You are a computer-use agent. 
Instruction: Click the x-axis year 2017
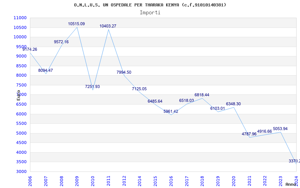187,181
